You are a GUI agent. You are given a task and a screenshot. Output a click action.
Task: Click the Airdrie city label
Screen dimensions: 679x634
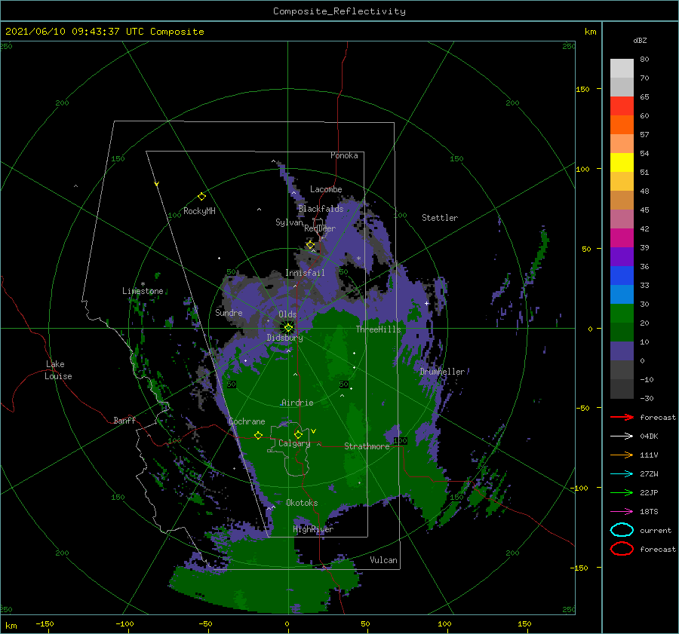pyautogui.click(x=297, y=403)
